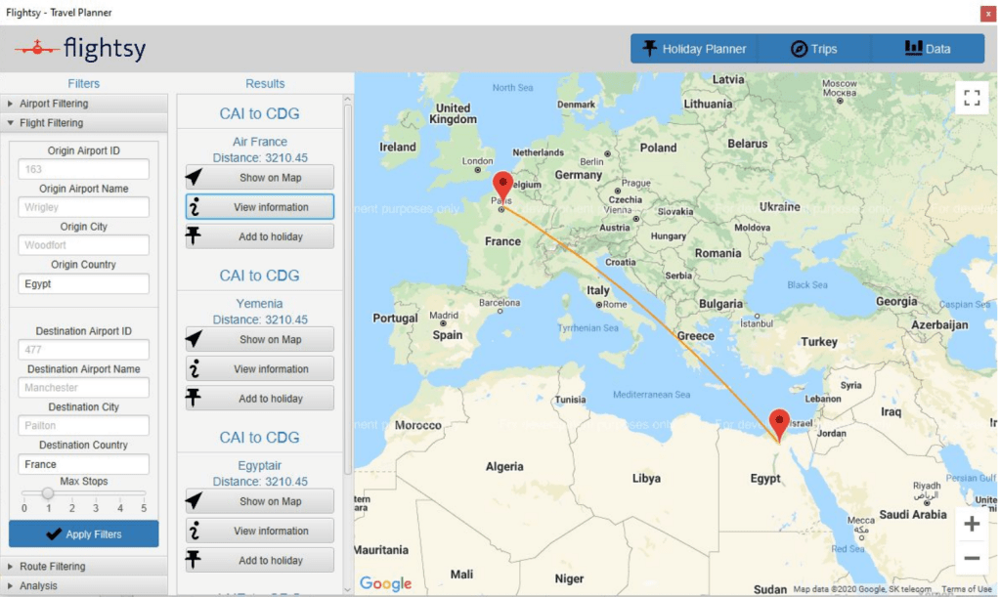Image resolution: width=1000 pixels, height=597 pixels.
Task: Show the Air France flight on the map
Action: (260, 178)
